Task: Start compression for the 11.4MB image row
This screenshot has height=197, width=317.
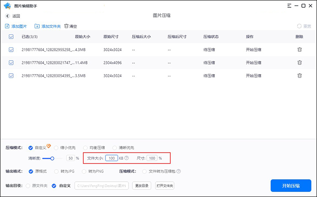Action: [x=254, y=63]
